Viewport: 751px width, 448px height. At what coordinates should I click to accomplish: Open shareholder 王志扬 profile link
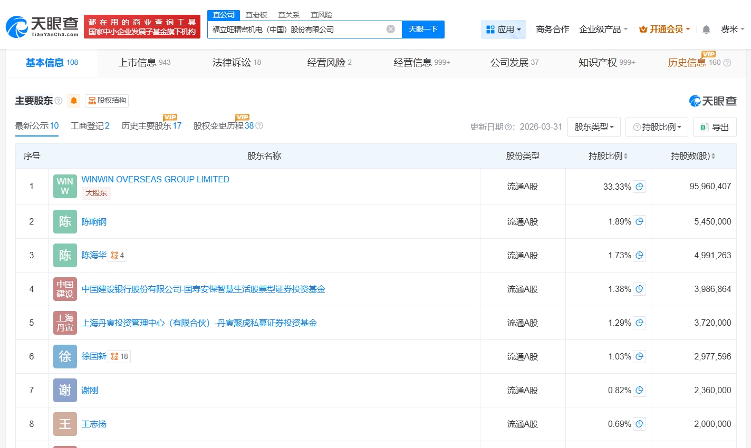point(94,424)
